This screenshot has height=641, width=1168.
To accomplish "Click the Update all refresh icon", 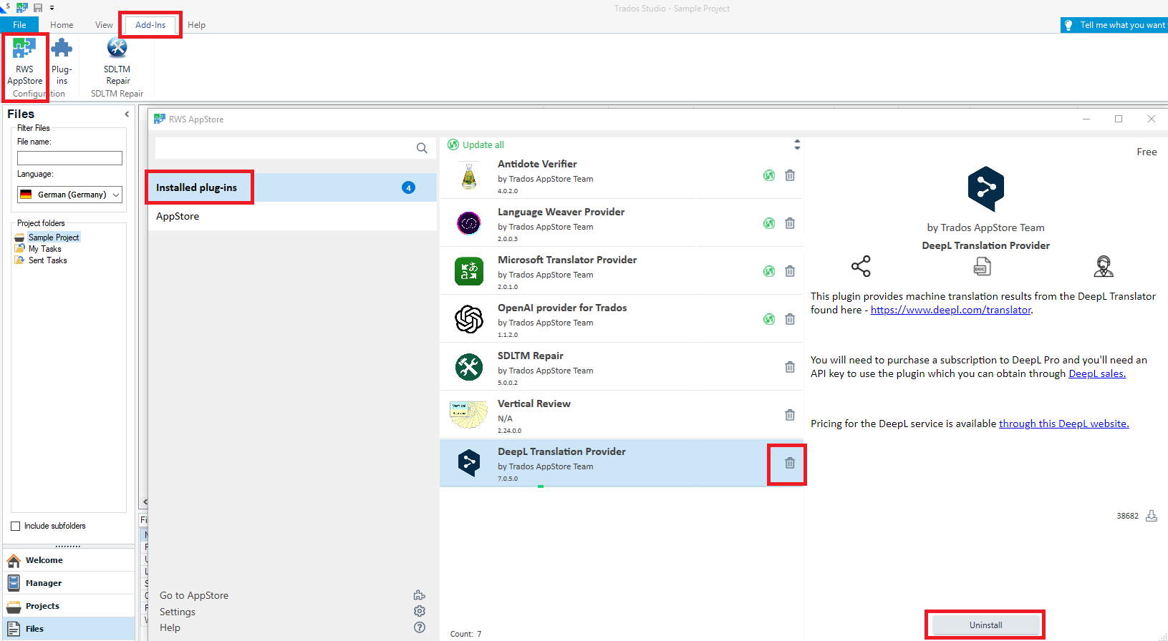I will click(x=453, y=145).
